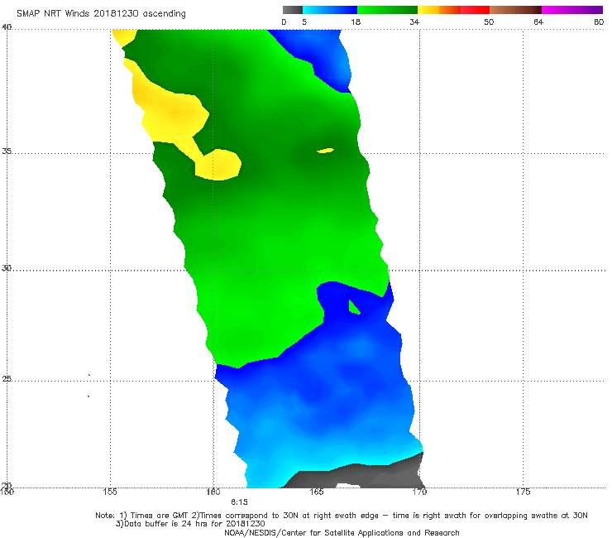Click the longitude axis label '170'
Viewport: 612px width, 538px height.
pos(419,492)
